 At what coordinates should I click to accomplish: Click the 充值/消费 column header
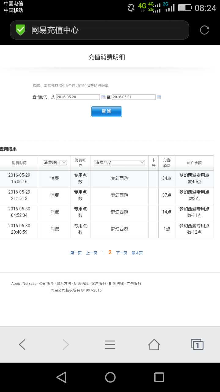pyautogui.click(x=167, y=163)
